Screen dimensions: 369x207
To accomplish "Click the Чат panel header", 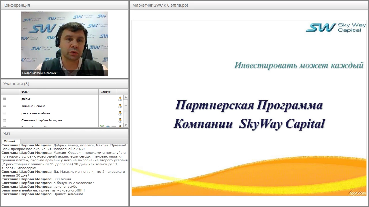I will point(65,133).
